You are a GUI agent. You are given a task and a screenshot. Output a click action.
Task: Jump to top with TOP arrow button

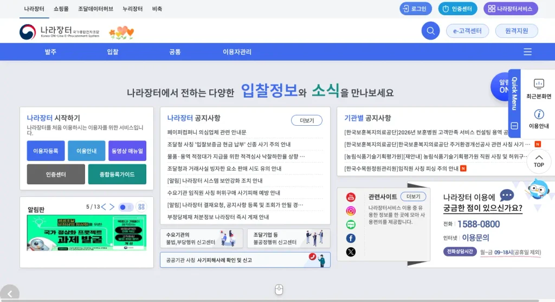539,161
